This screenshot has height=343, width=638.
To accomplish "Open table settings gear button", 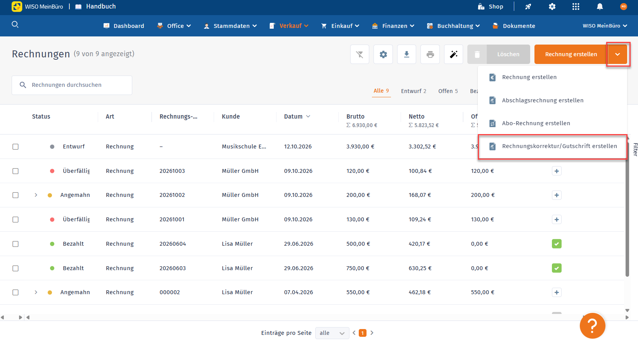I will (383, 54).
